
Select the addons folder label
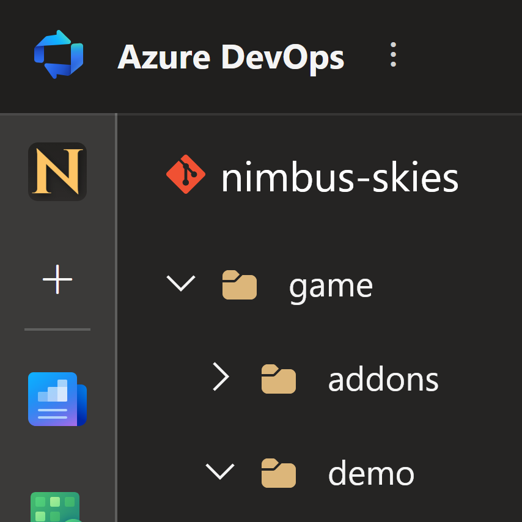383,379
